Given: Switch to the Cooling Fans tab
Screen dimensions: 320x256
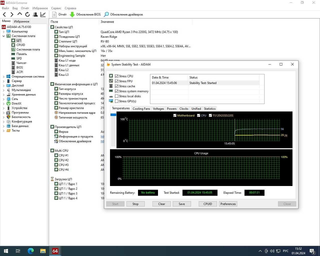Looking at the screenshot, I should point(141,109).
